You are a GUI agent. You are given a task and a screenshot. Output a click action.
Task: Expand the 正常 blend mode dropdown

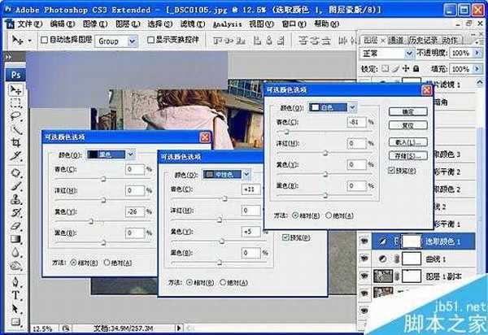coord(384,53)
